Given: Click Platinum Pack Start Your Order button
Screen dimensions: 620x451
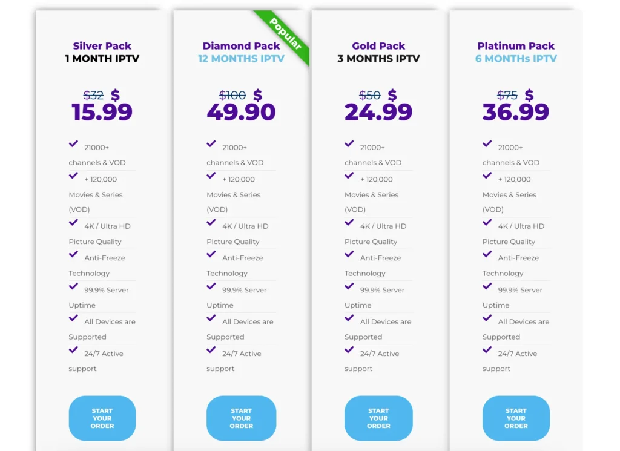Looking at the screenshot, I should [516, 418].
